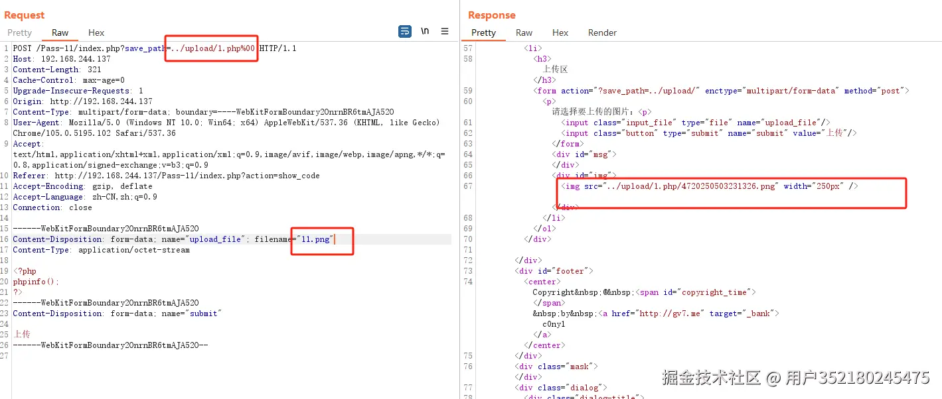Click the form action="?save_path=../upload/" line

(721, 91)
